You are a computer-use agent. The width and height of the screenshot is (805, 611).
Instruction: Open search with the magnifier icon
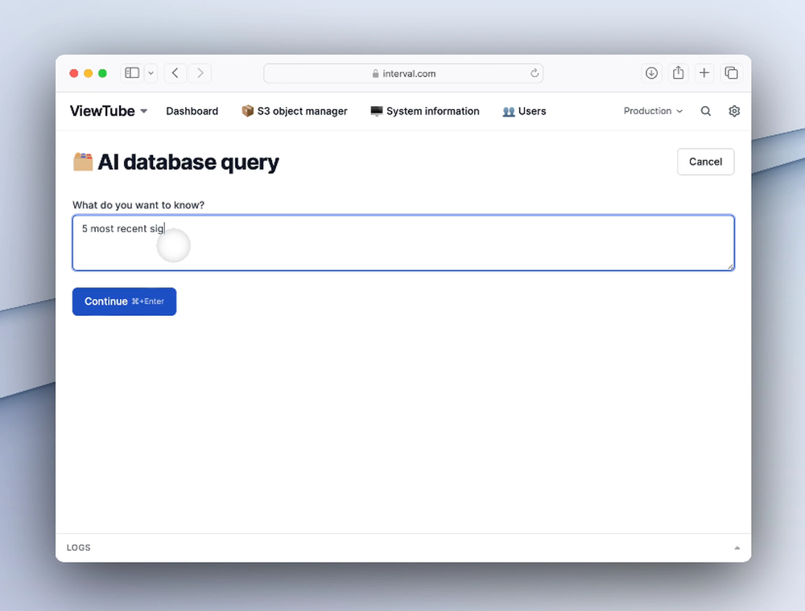[706, 111]
